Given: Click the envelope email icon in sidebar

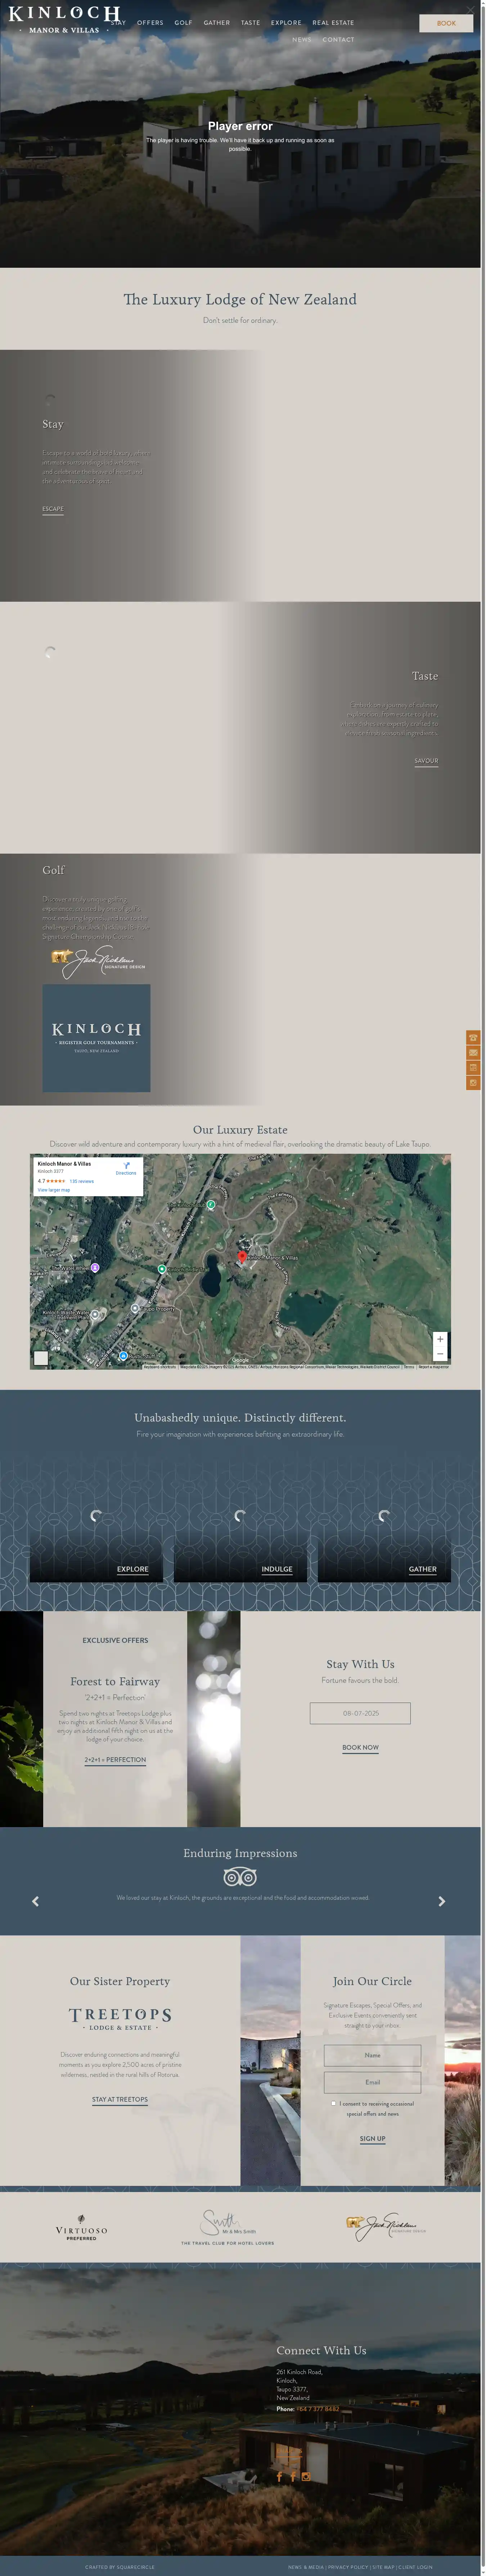Looking at the screenshot, I should pos(473,1053).
